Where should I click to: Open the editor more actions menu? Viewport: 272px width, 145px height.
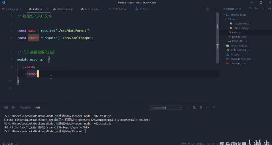214,9
